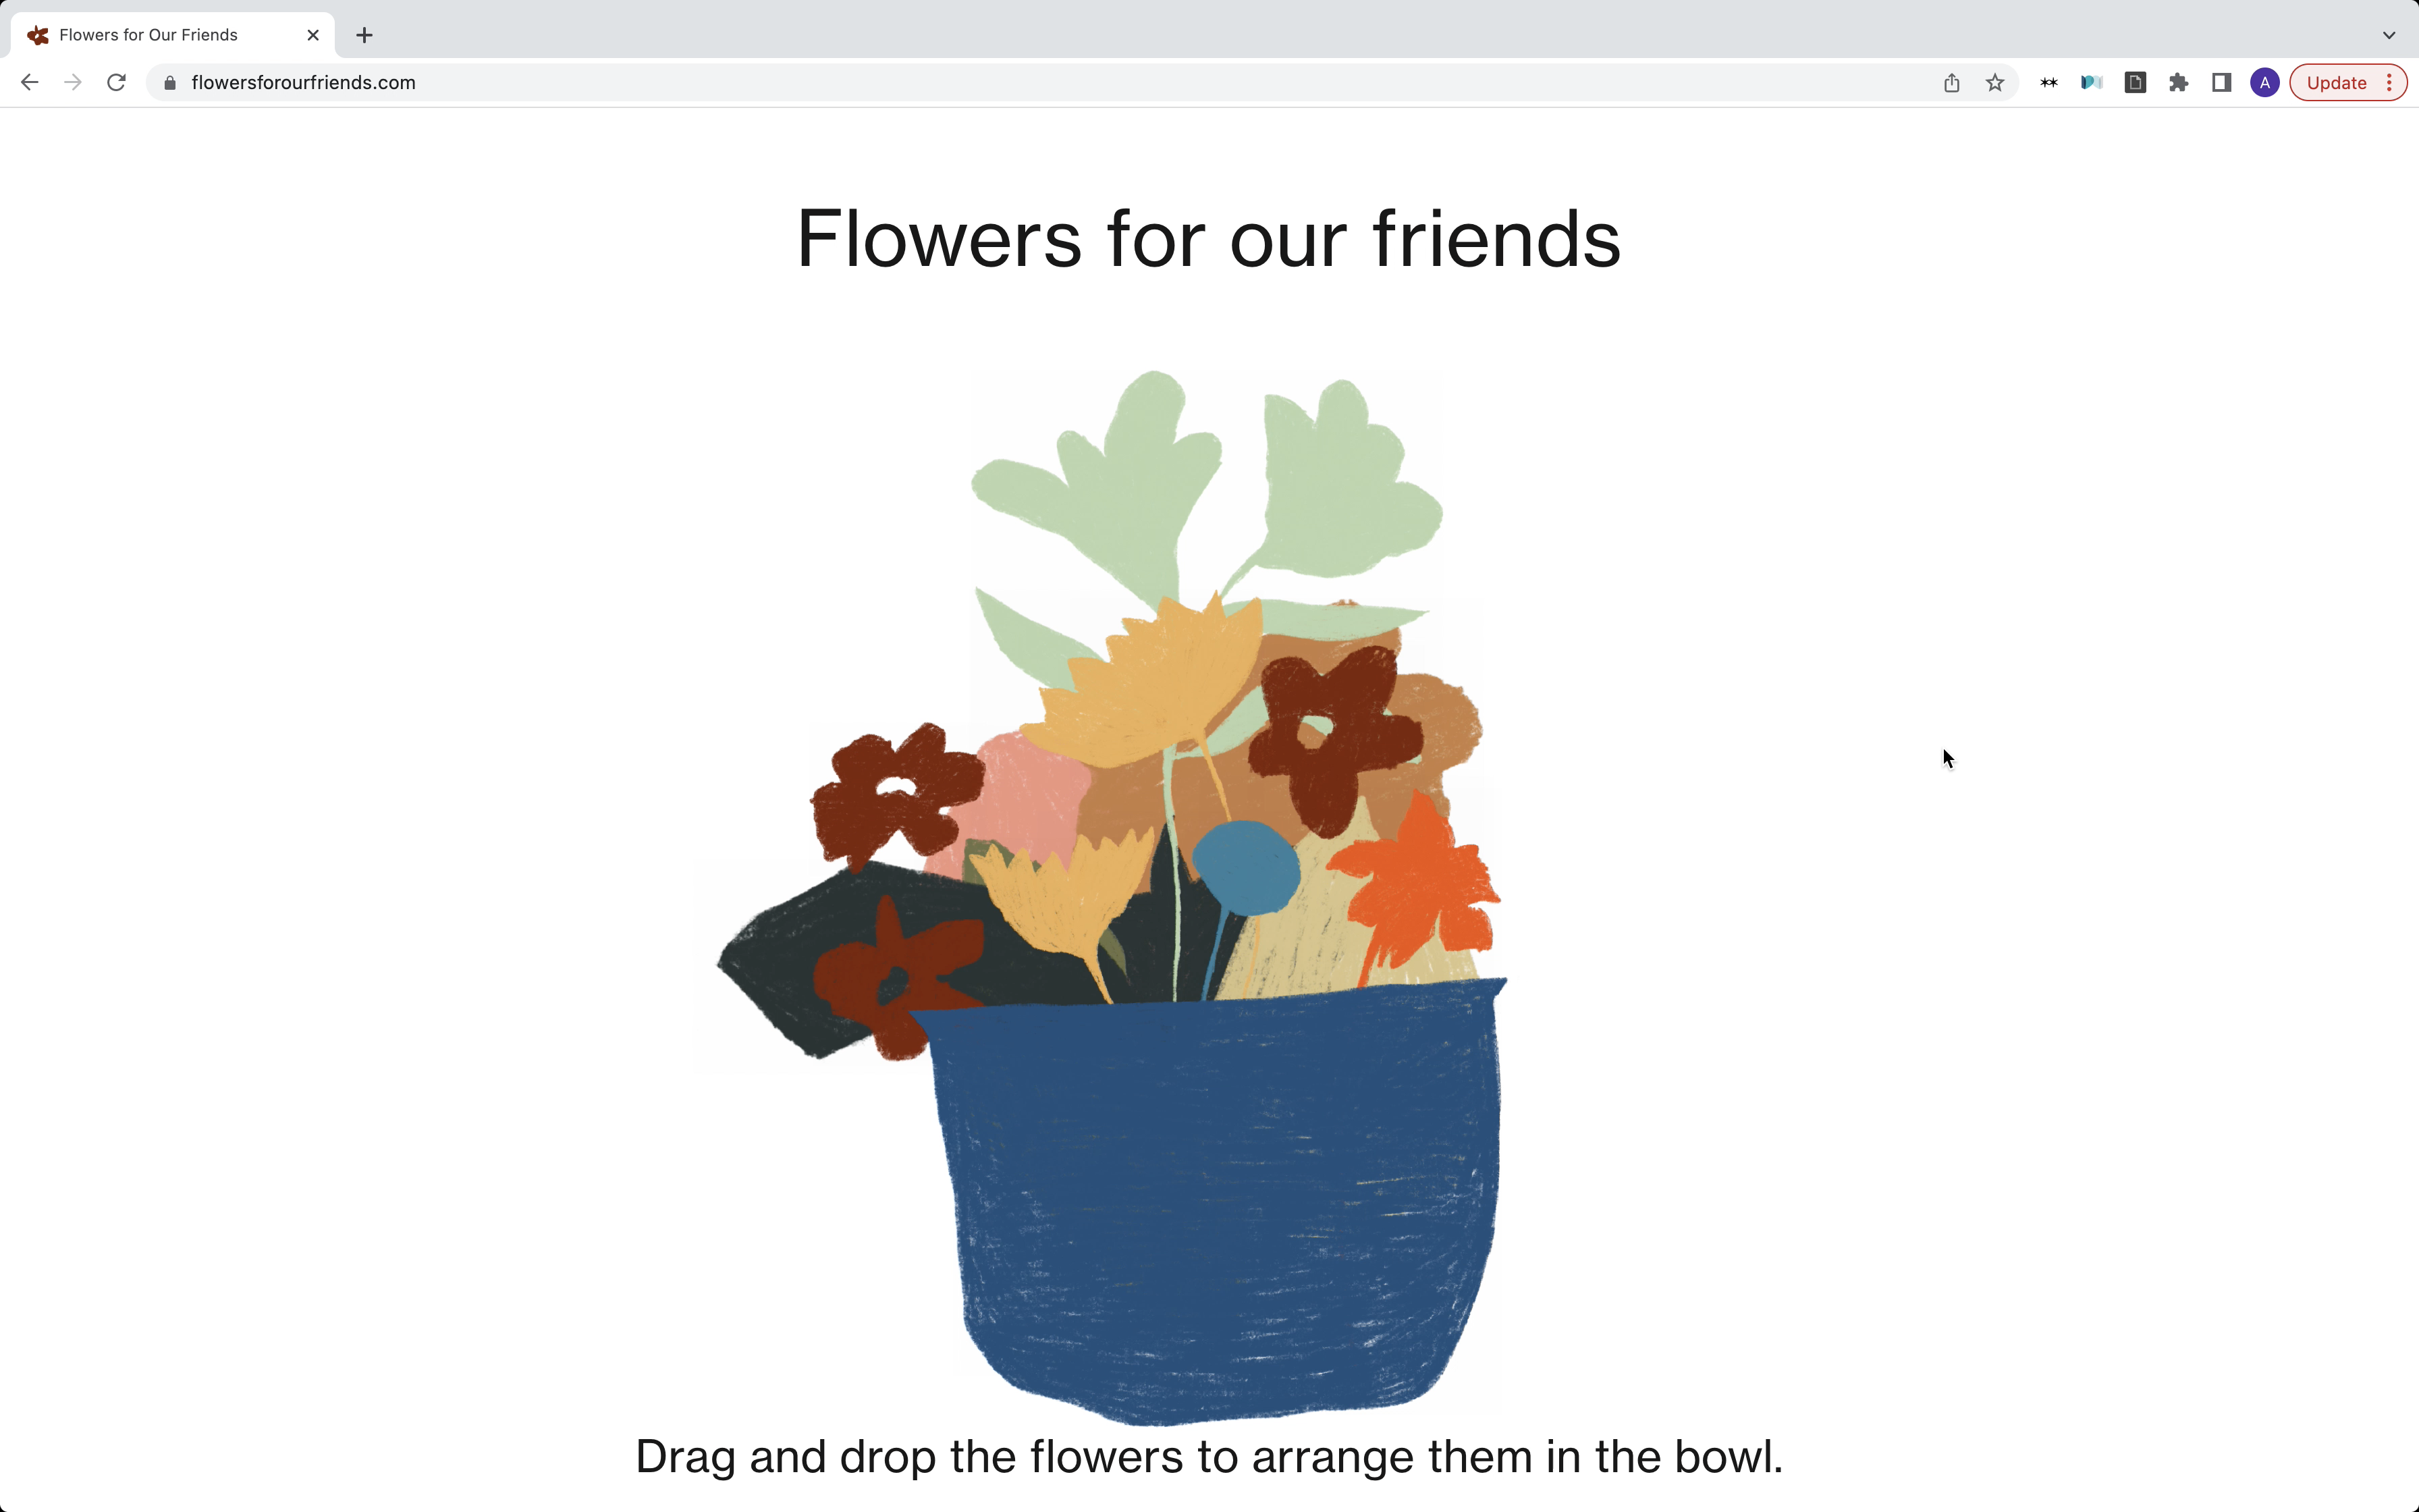This screenshot has width=2419, height=1512.
Task: Click the forward navigation arrow
Action: 73,83
